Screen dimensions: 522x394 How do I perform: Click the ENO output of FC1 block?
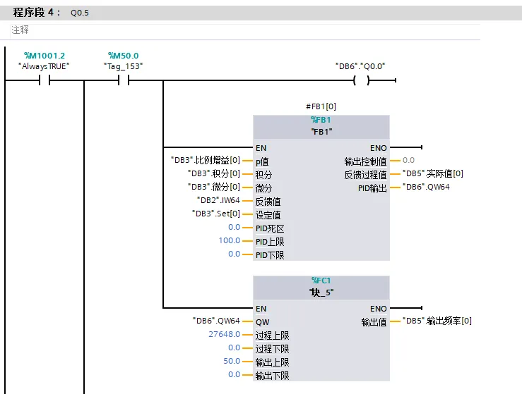379,309
